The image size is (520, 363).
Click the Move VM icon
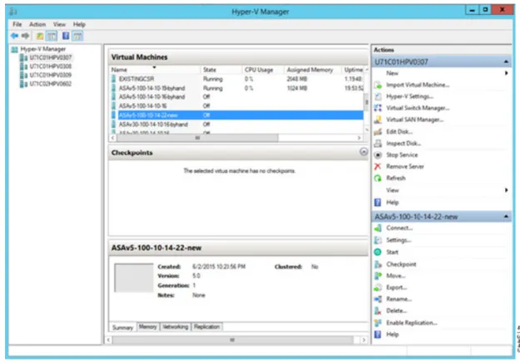click(x=378, y=276)
